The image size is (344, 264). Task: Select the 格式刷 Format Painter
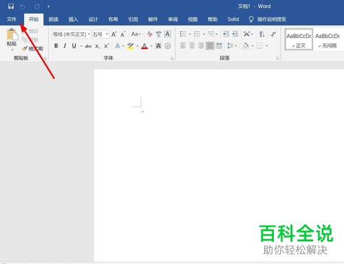[x=32, y=49]
